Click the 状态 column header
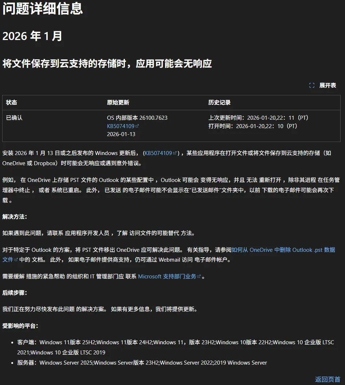Viewport: 345px width, 385px height. [x=11, y=103]
